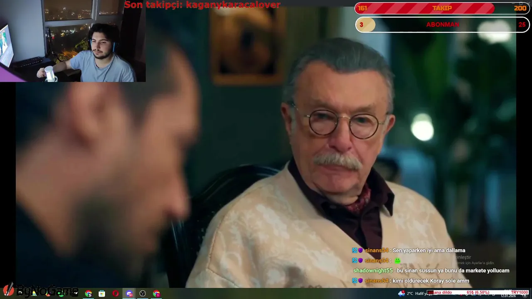532x299 pixels.
Task: Click the 'Son takipçi: kaganykaracalover' text
Action: pos(202,5)
